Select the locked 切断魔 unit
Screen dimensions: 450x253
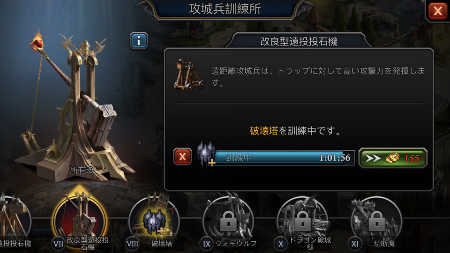[376, 221]
